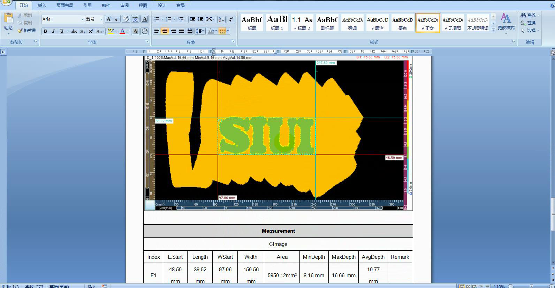The image size is (555, 288).
Task: Open the Phonetic Guide (wén) tool
Action: click(135, 19)
